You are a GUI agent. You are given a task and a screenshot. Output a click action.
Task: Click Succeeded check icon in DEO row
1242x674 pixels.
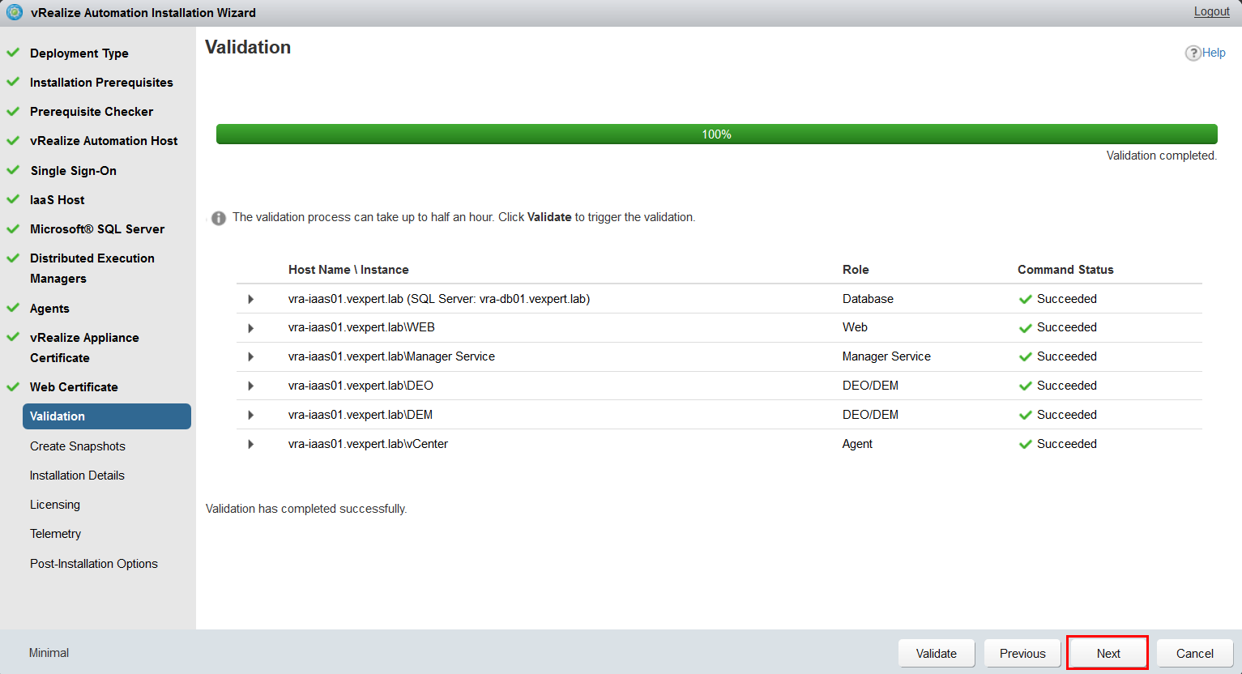pyautogui.click(x=1025, y=386)
